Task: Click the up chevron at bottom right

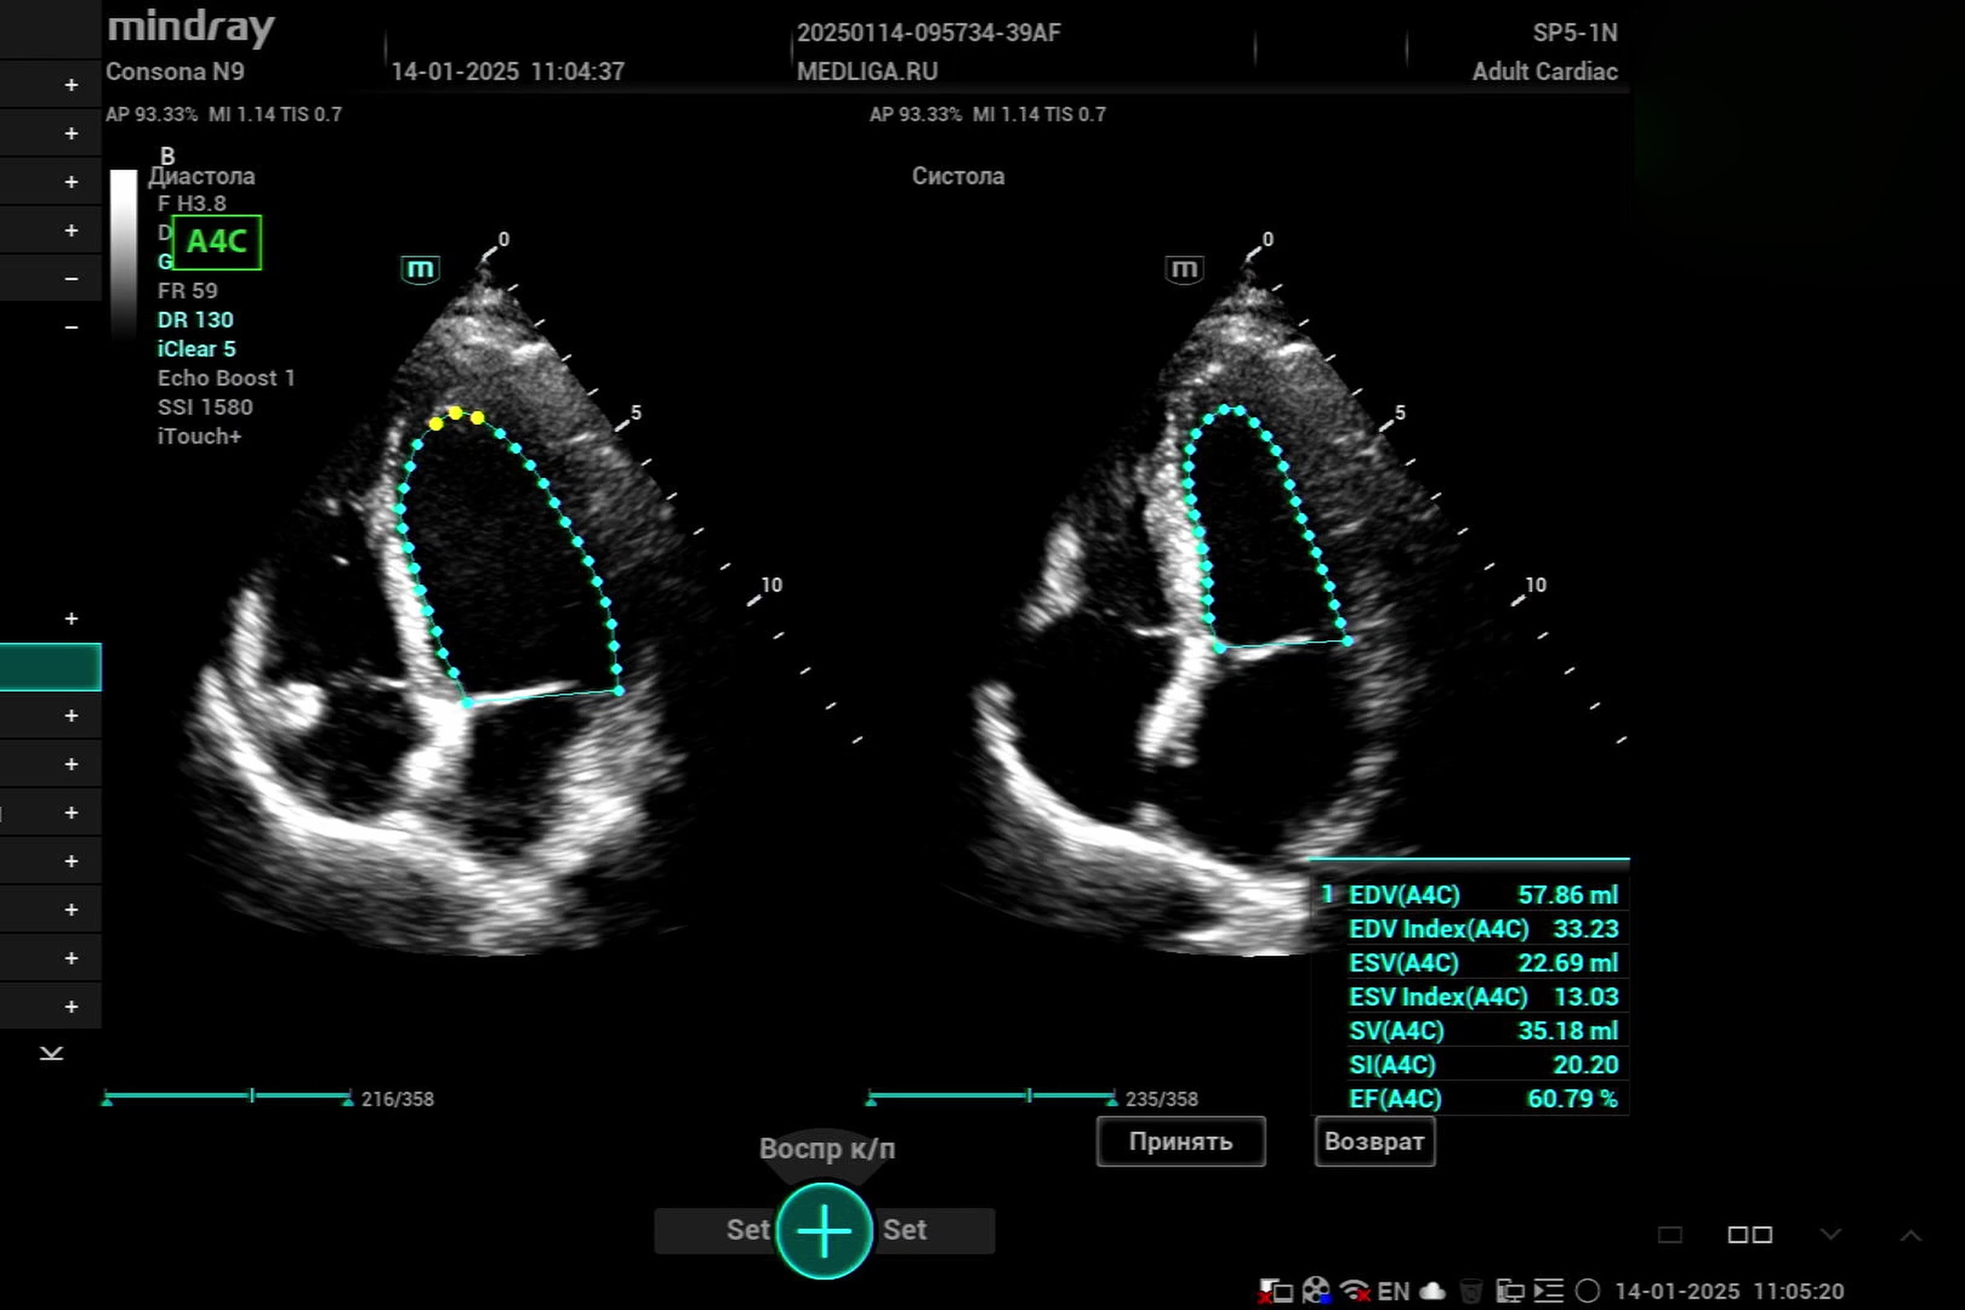Action: tap(1910, 1235)
